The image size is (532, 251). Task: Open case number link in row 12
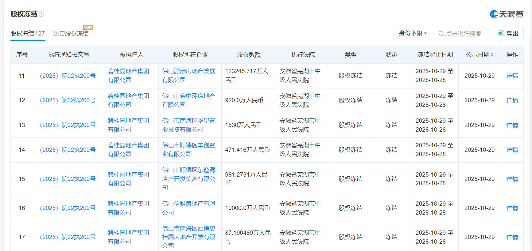point(68,100)
